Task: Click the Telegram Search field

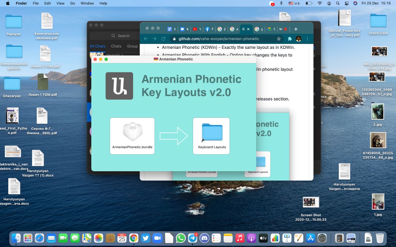Action: tap(121, 36)
